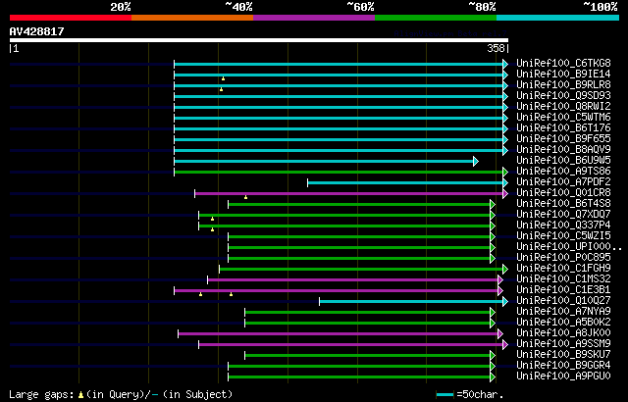Click the cyan alignment bar for C6TKG8
This screenshot has width=628, height=402.
tap(339, 64)
